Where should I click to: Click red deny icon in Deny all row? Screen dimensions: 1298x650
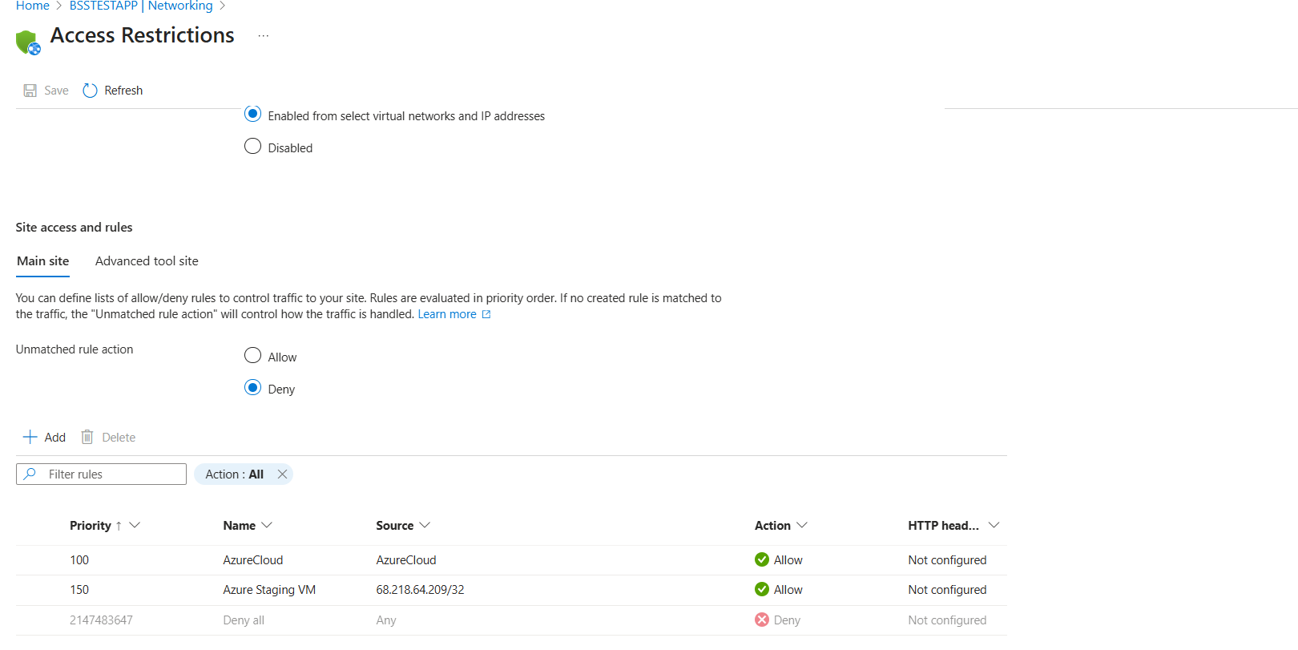pyautogui.click(x=762, y=620)
